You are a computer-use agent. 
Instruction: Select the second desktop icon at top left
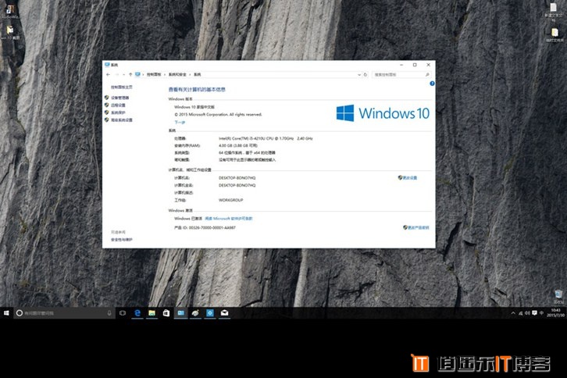click(10, 32)
